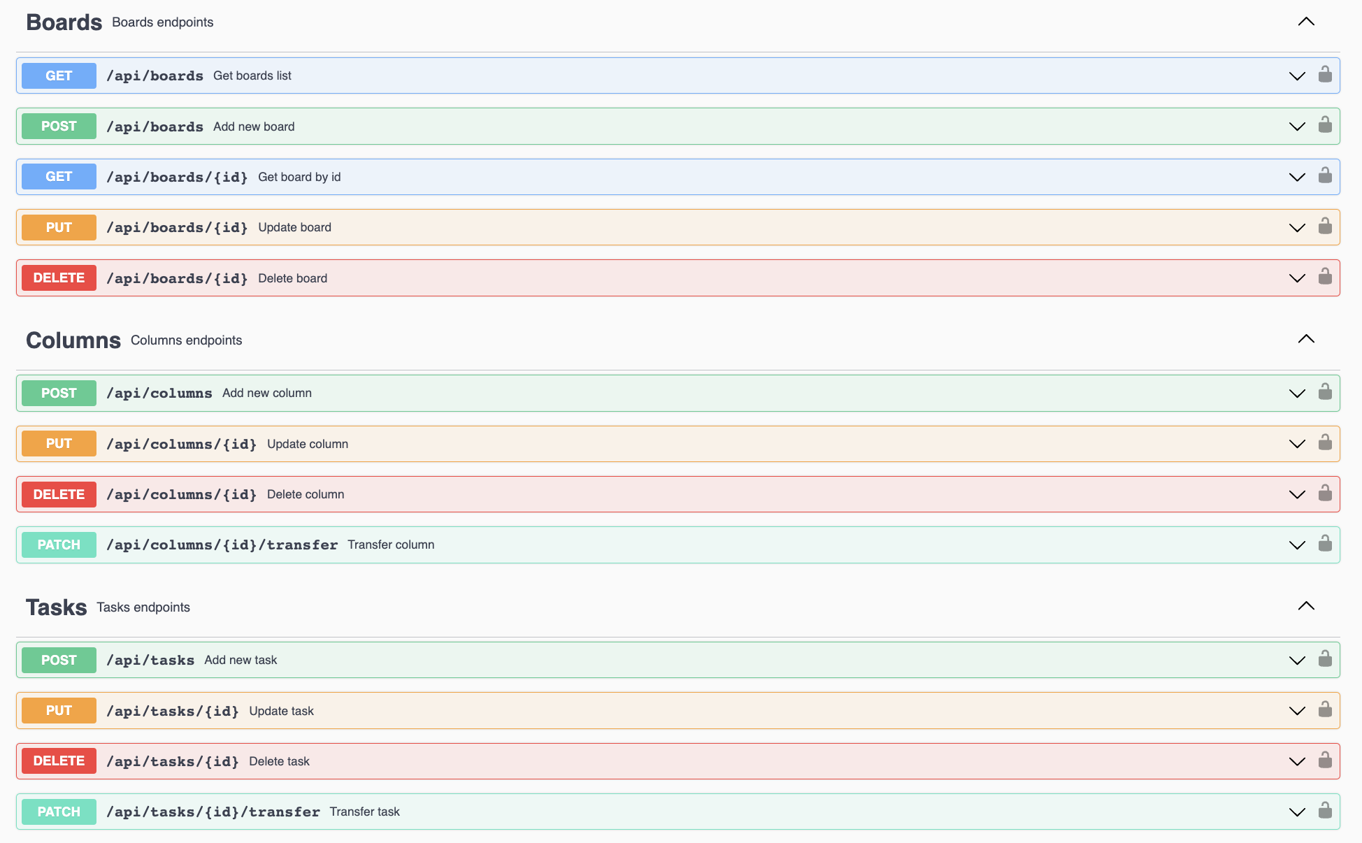The height and width of the screenshot is (843, 1362).
Task: Expand Transfer task endpoint chevron
Action: tap(1297, 812)
